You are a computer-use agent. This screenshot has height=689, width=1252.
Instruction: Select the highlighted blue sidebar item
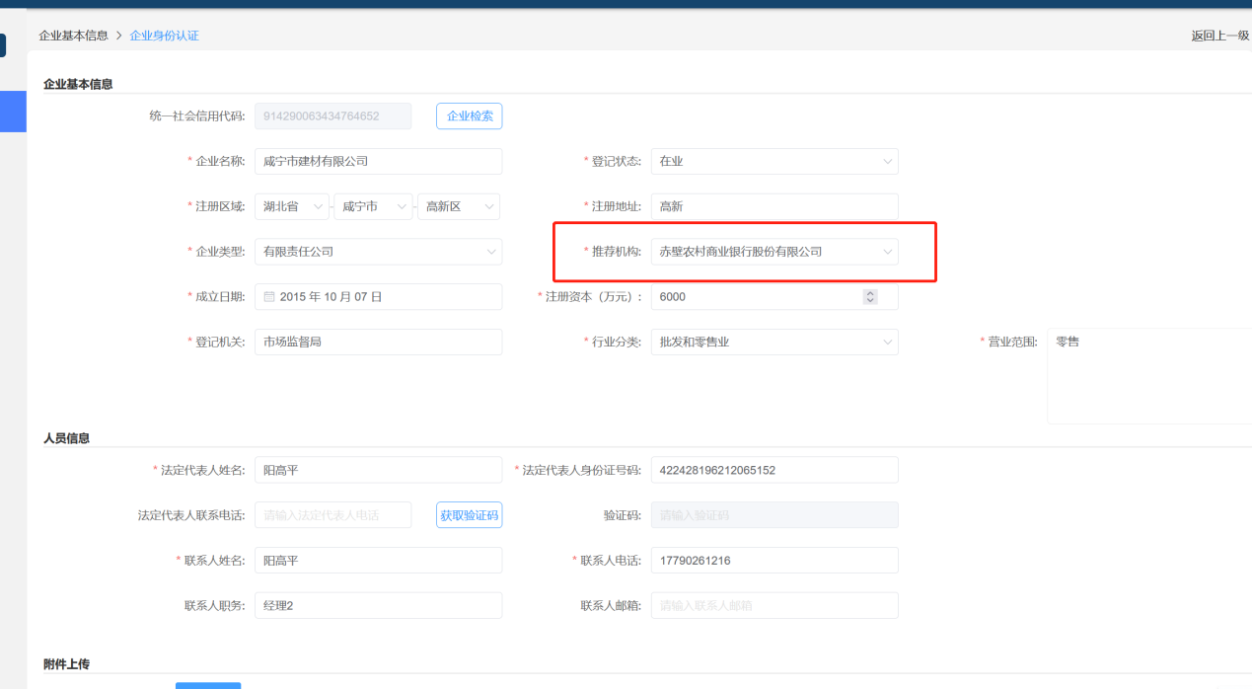[13, 112]
